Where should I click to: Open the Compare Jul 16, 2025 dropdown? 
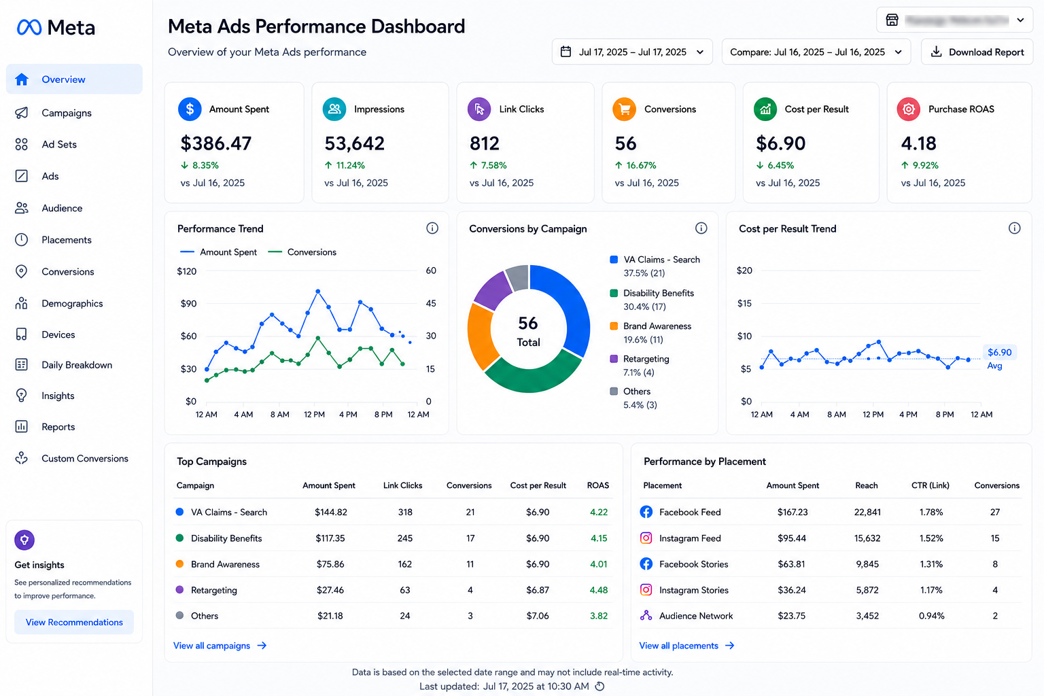816,52
